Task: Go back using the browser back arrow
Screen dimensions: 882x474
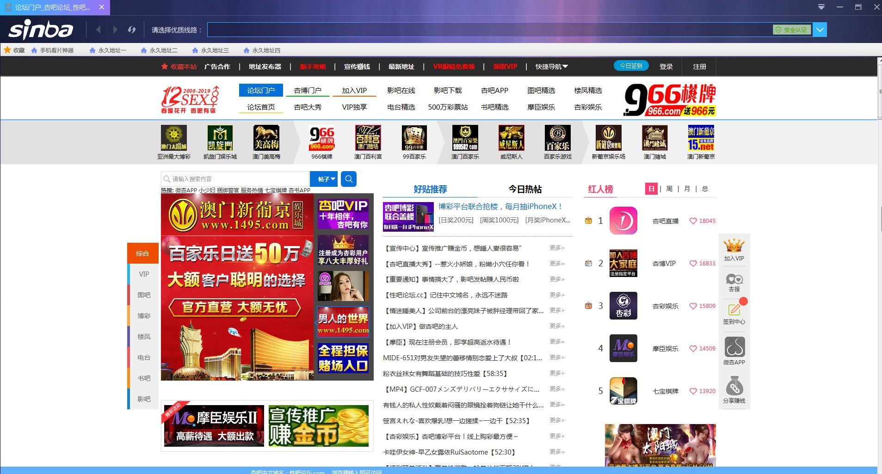Action: (99, 30)
